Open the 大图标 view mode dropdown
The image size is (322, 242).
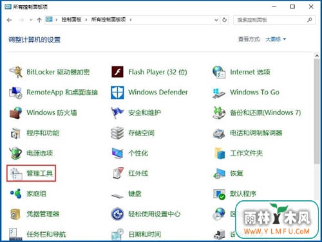point(276,39)
